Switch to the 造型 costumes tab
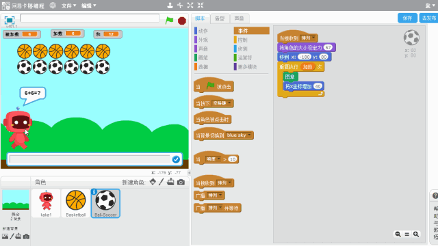The height and width of the screenshot is (246, 438). 220,18
